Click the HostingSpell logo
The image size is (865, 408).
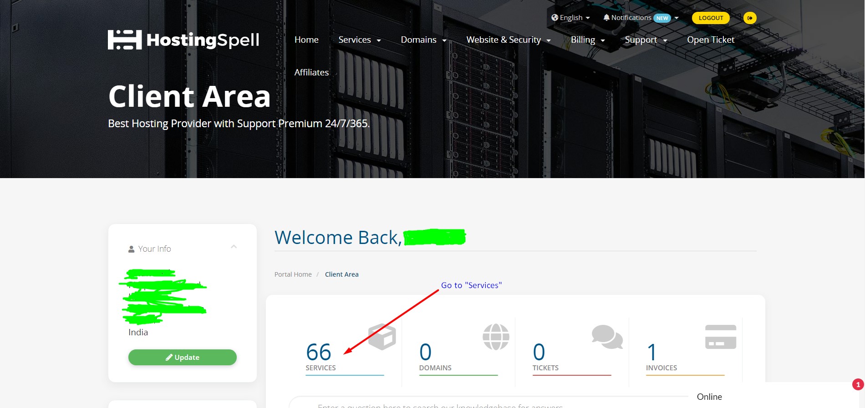pyautogui.click(x=183, y=40)
